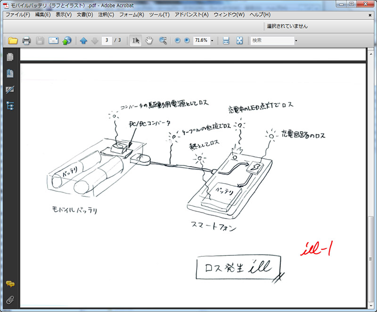Click the zoom out minus button
377x312 pixels.
coord(178,41)
